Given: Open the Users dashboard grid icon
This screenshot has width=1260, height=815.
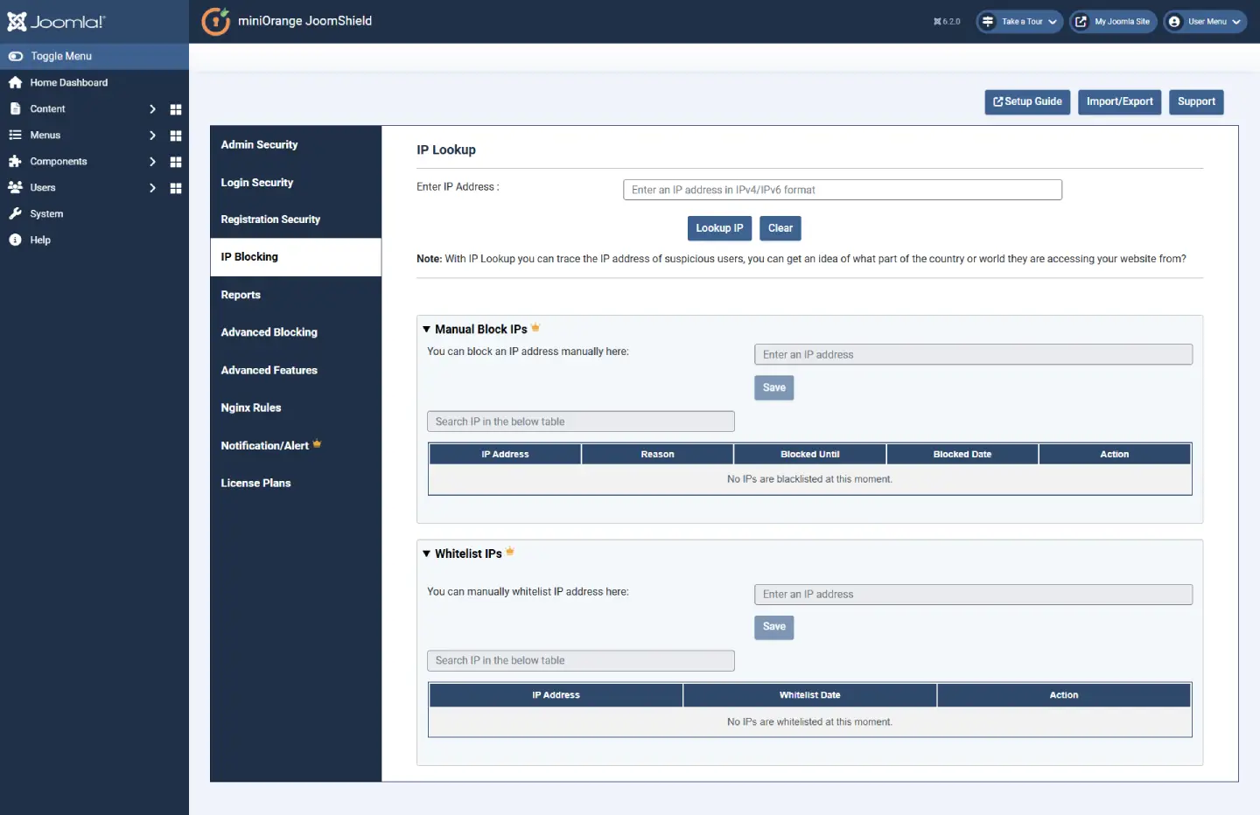Looking at the screenshot, I should tap(176, 188).
